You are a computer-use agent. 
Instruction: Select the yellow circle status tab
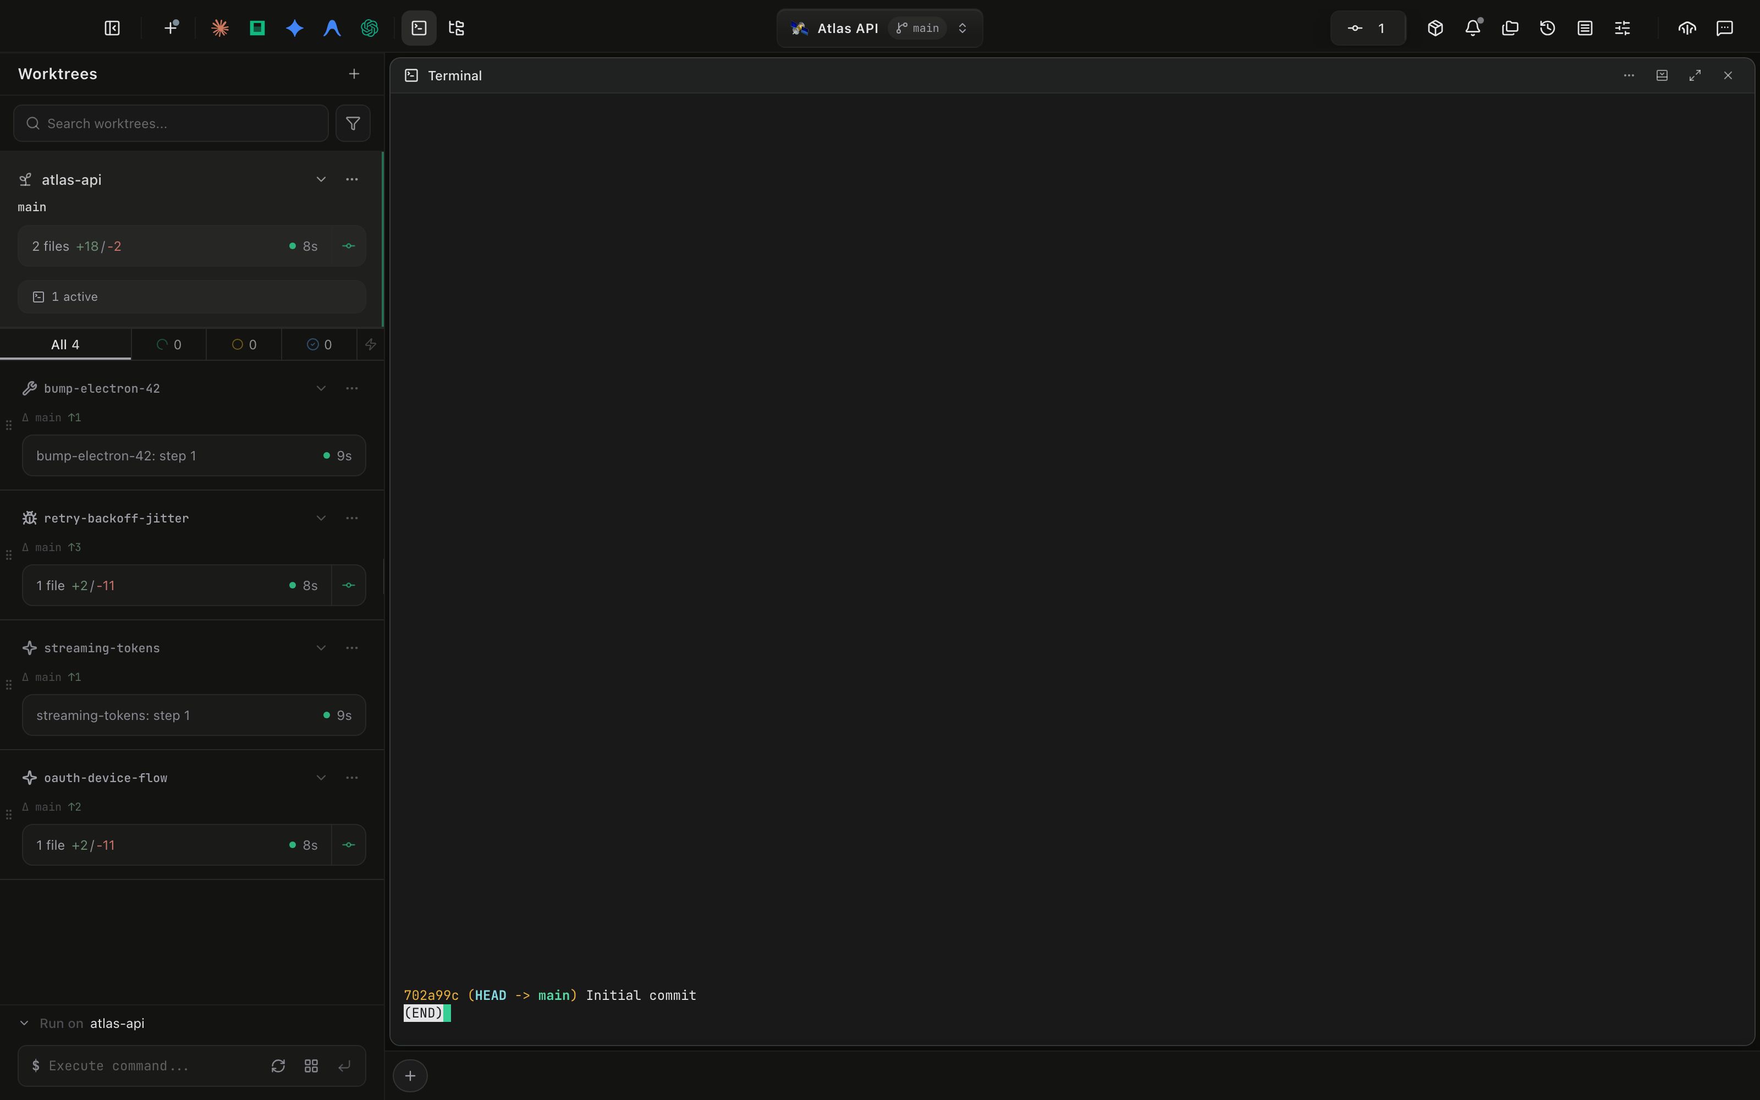pyautogui.click(x=244, y=345)
